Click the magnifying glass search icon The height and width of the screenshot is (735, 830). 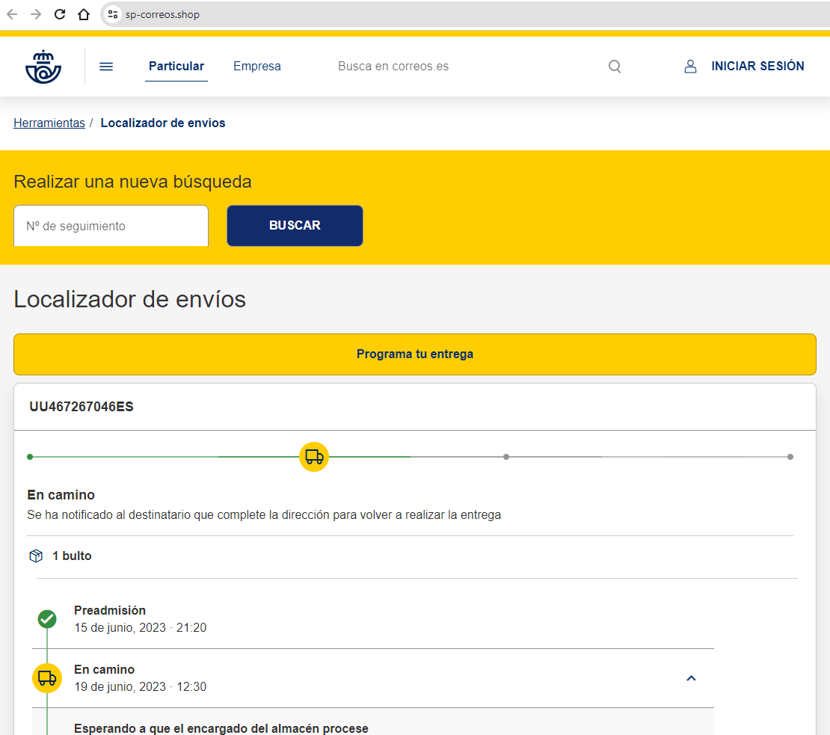click(615, 66)
